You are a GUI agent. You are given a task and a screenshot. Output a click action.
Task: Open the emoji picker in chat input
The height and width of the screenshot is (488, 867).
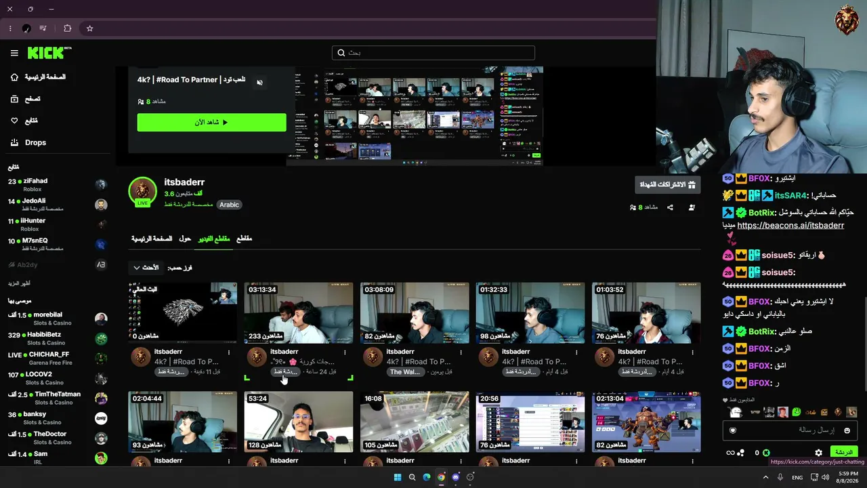click(x=847, y=430)
